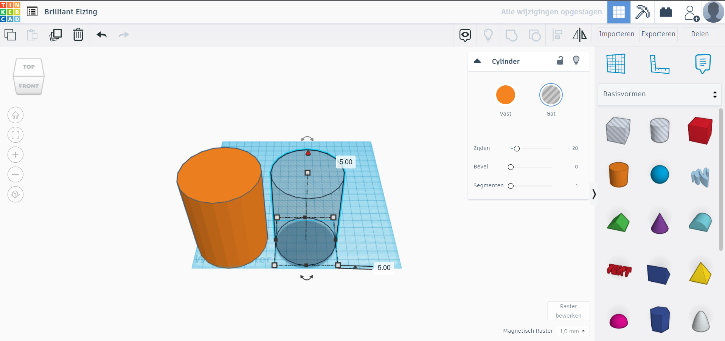
Task: Switch perspective with the cube icon
Action: click(16, 194)
